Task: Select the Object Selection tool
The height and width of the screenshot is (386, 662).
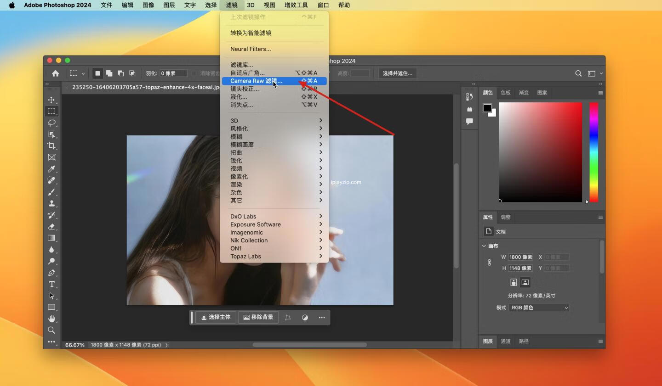Action: pyautogui.click(x=51, y=134)
